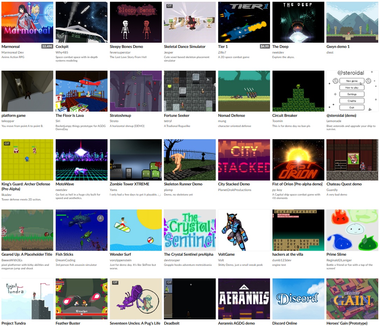This screenshot has height=326, width=380.
Task: Click the MotoWave title link
Action: click(65, 184)
